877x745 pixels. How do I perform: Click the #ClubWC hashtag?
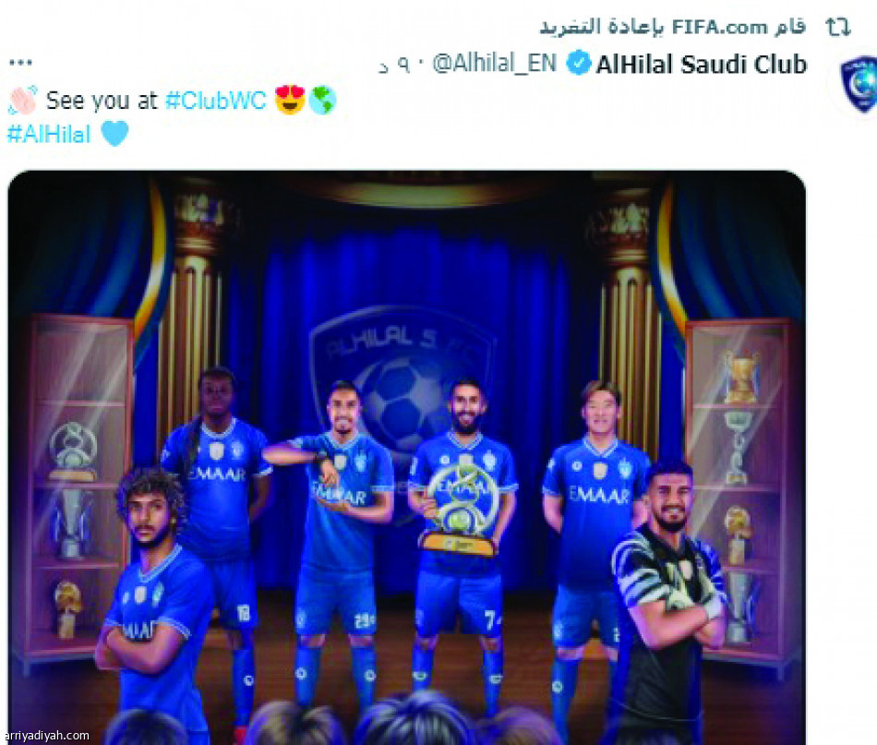click(216, 101)
